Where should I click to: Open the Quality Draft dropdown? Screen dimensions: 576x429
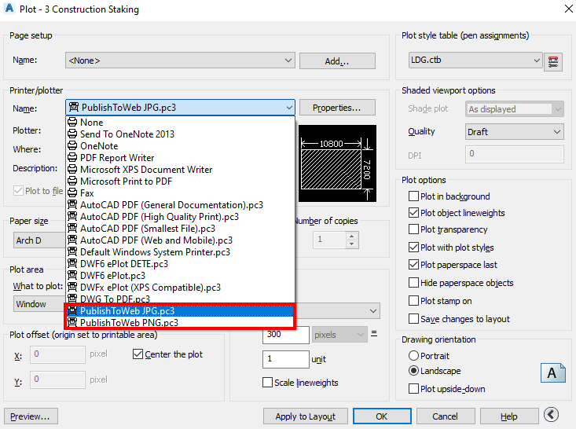514,131
